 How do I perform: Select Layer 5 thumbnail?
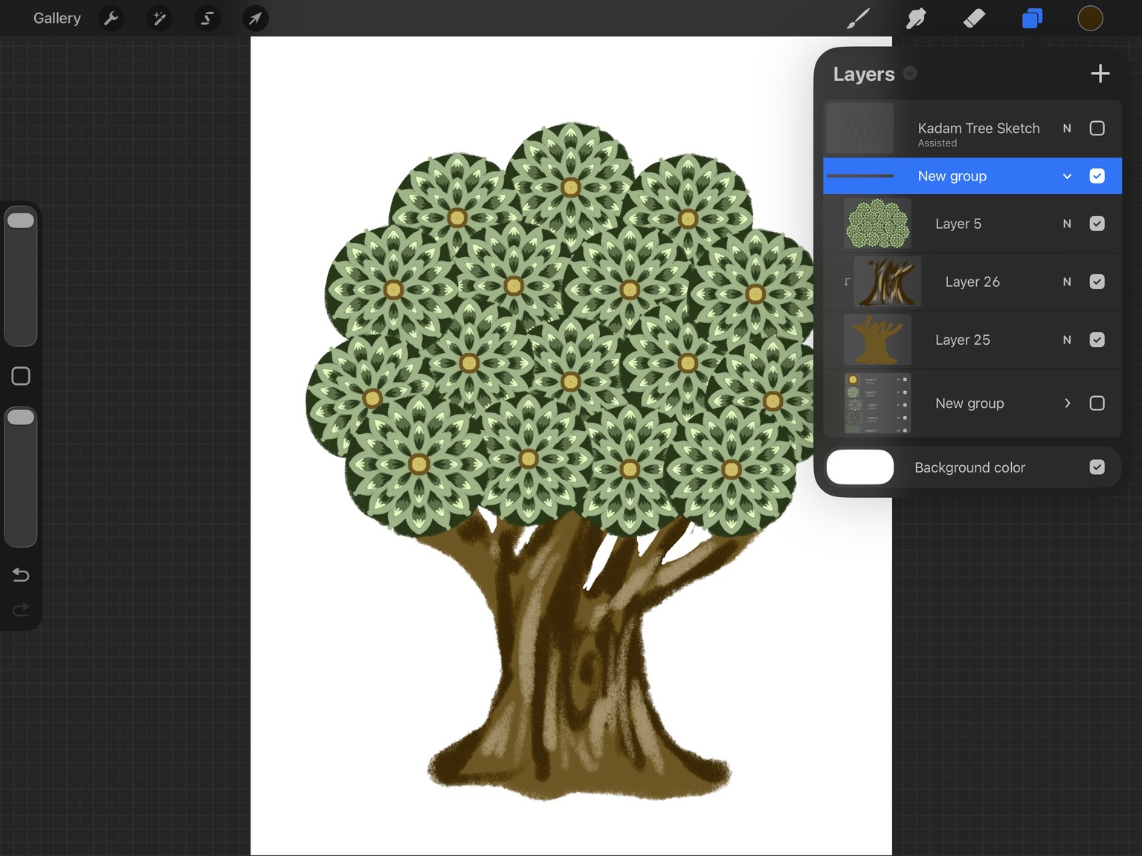pos(877,224)
